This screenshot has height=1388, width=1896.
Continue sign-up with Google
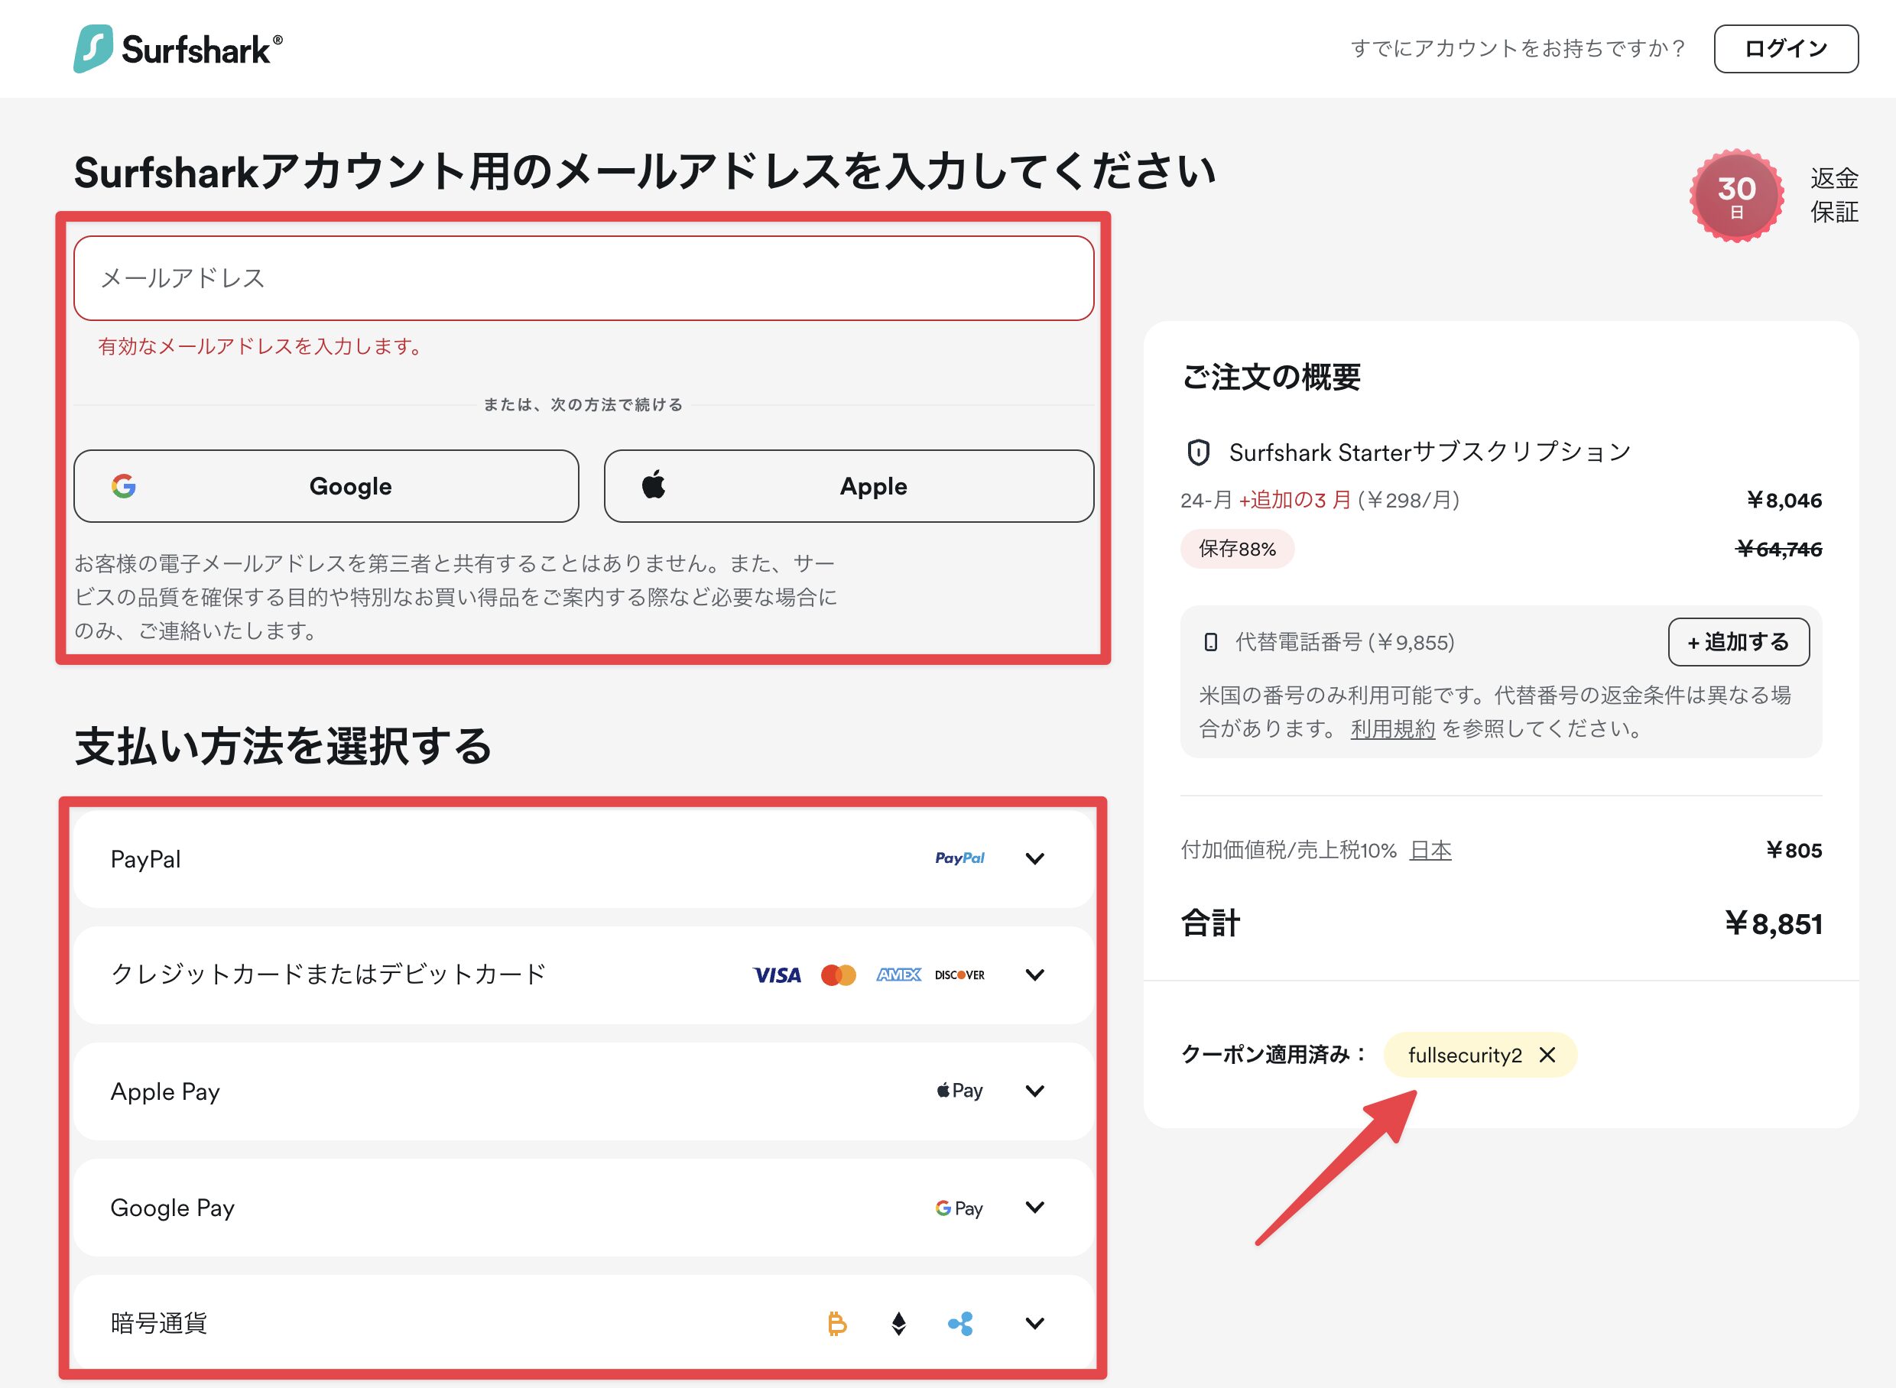pyautogui.click(x=326, y=485)
